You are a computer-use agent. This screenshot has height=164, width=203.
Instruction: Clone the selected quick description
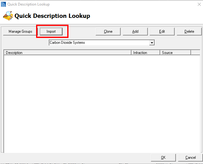click(x=108, y=31)
